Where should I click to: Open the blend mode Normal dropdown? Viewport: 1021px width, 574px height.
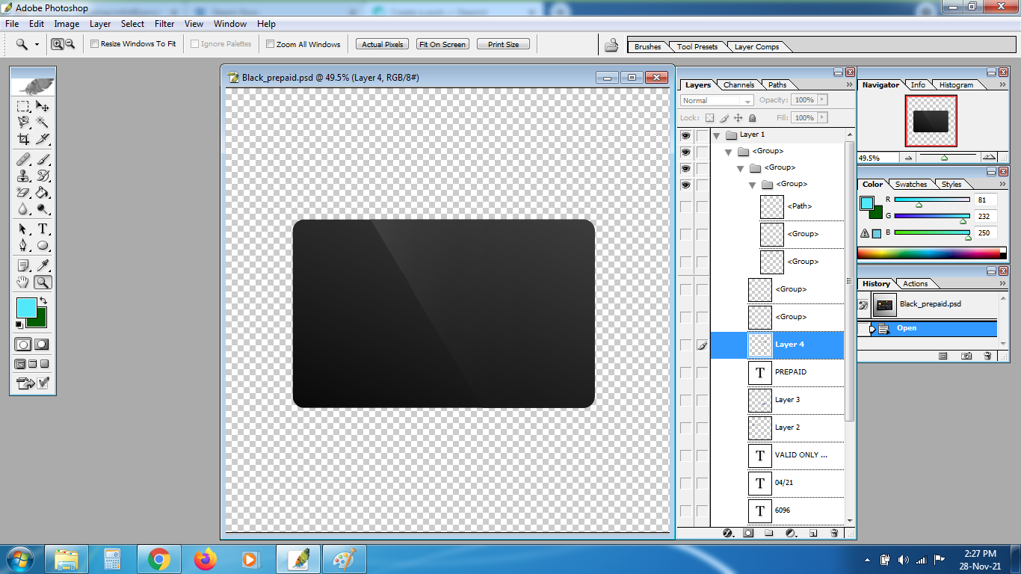(717, 100)
